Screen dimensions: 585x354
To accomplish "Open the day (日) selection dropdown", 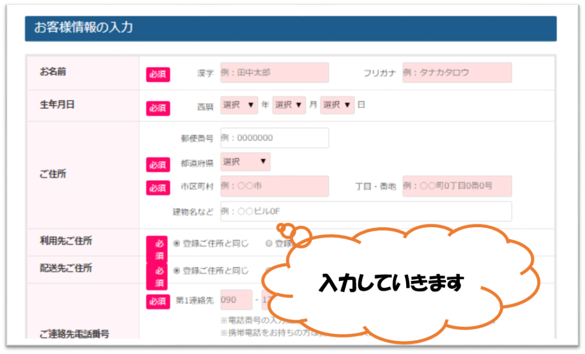I will 337,105.
